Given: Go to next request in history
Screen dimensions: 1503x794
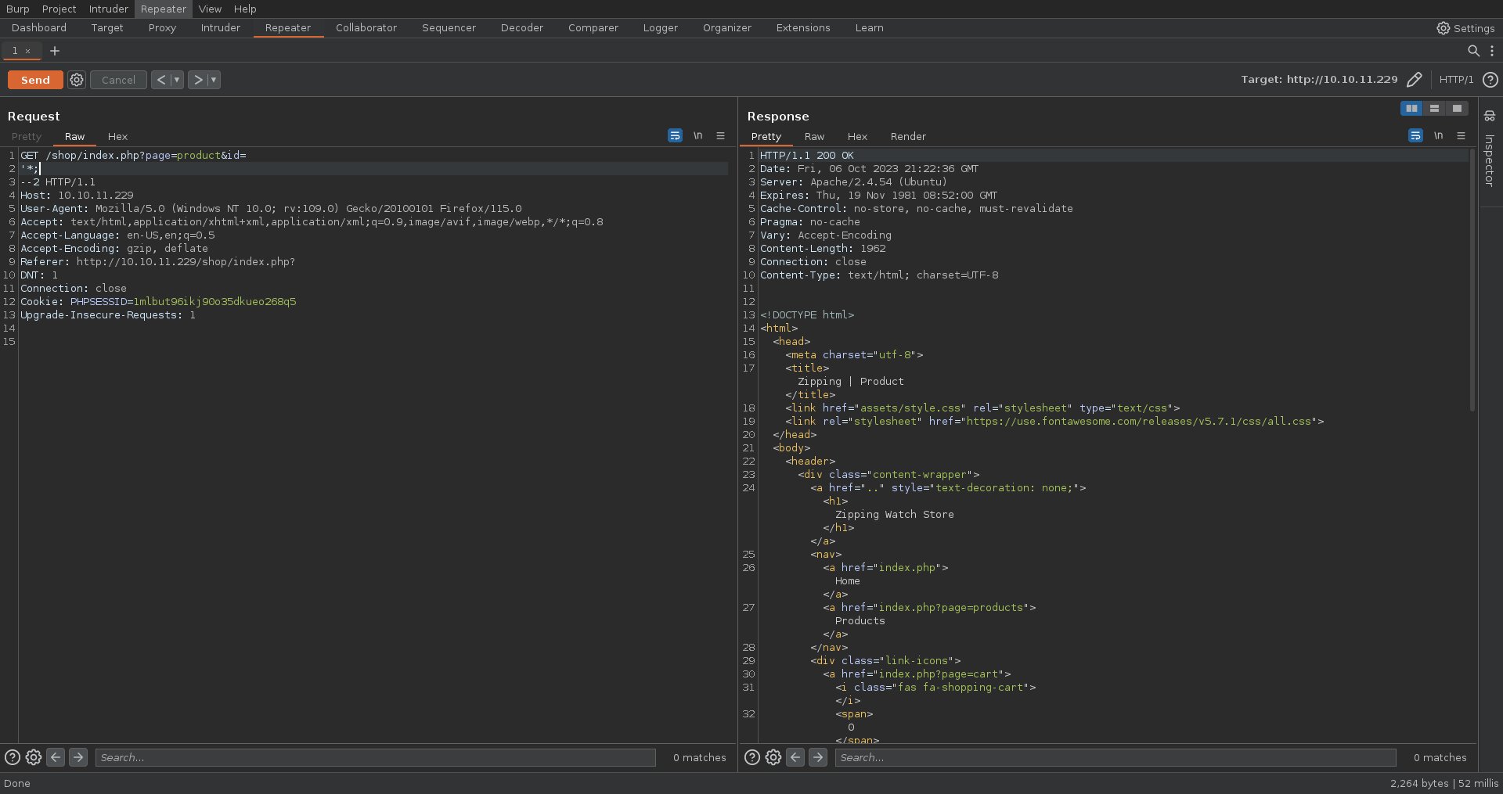Looking at the screenshot, I should point(198,80).
